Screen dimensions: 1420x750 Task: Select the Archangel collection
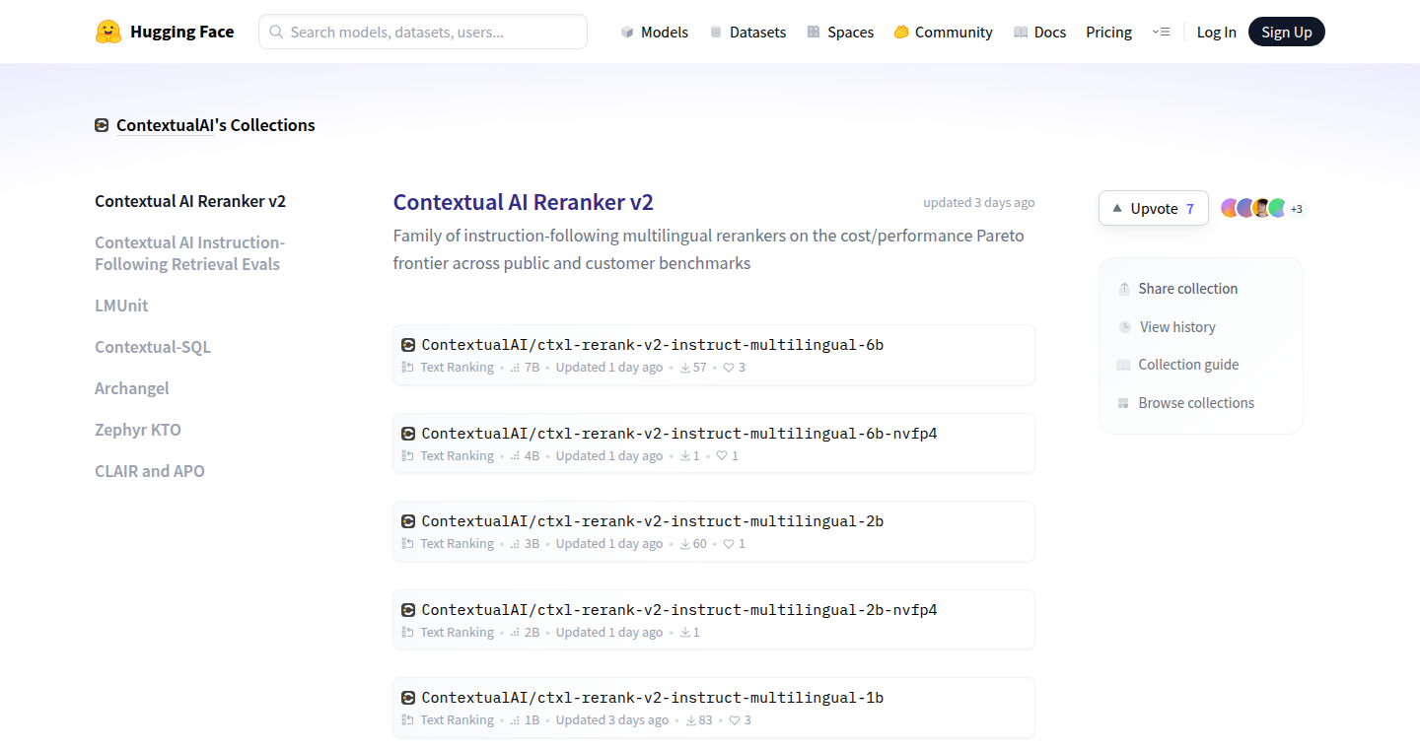(132, 388)
